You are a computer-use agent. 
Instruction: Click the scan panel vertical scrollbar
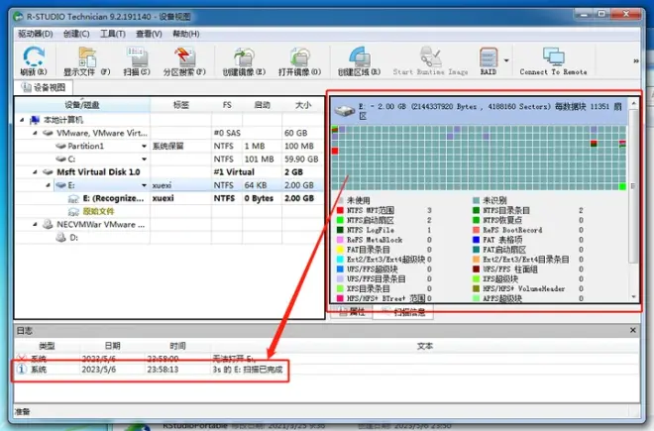click(x=633, y=185)
